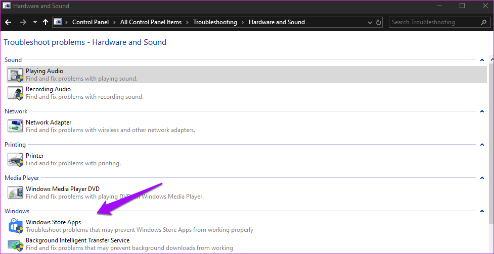Click the Control Panel address bar icon

pyautogui.click(x=58, y=22)
